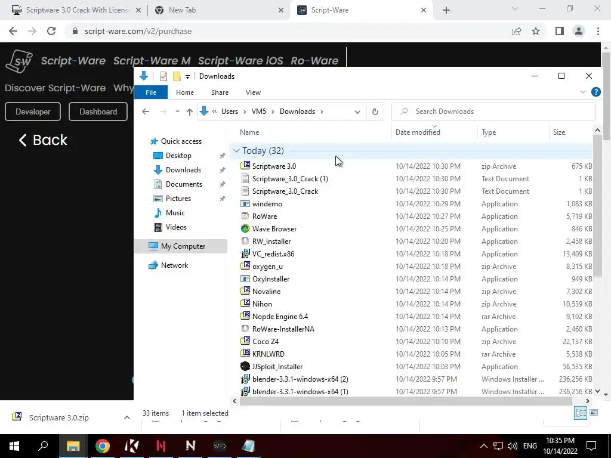Click the OxyInstaller application icon
611x458 pixels.
tap(245, 279)
